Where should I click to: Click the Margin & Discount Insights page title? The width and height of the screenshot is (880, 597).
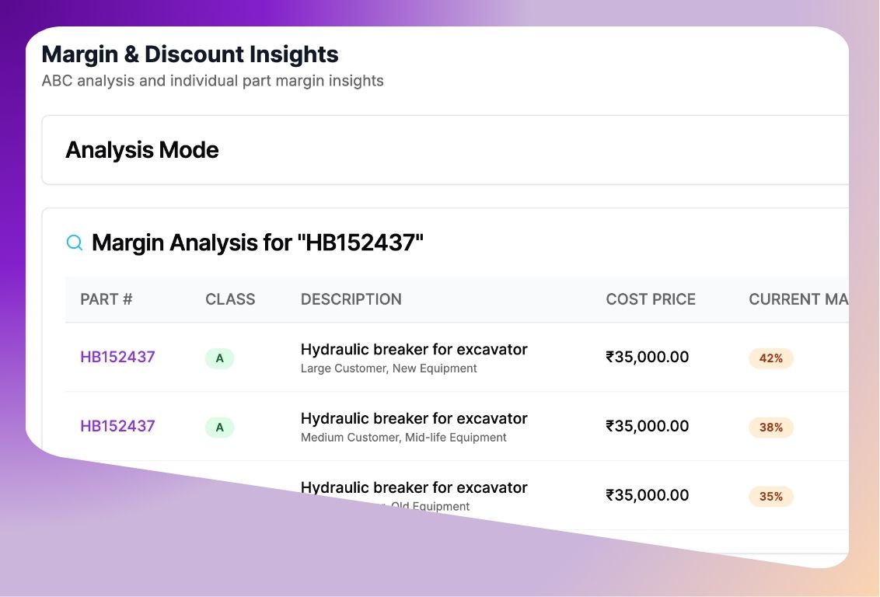click(190, 54)
